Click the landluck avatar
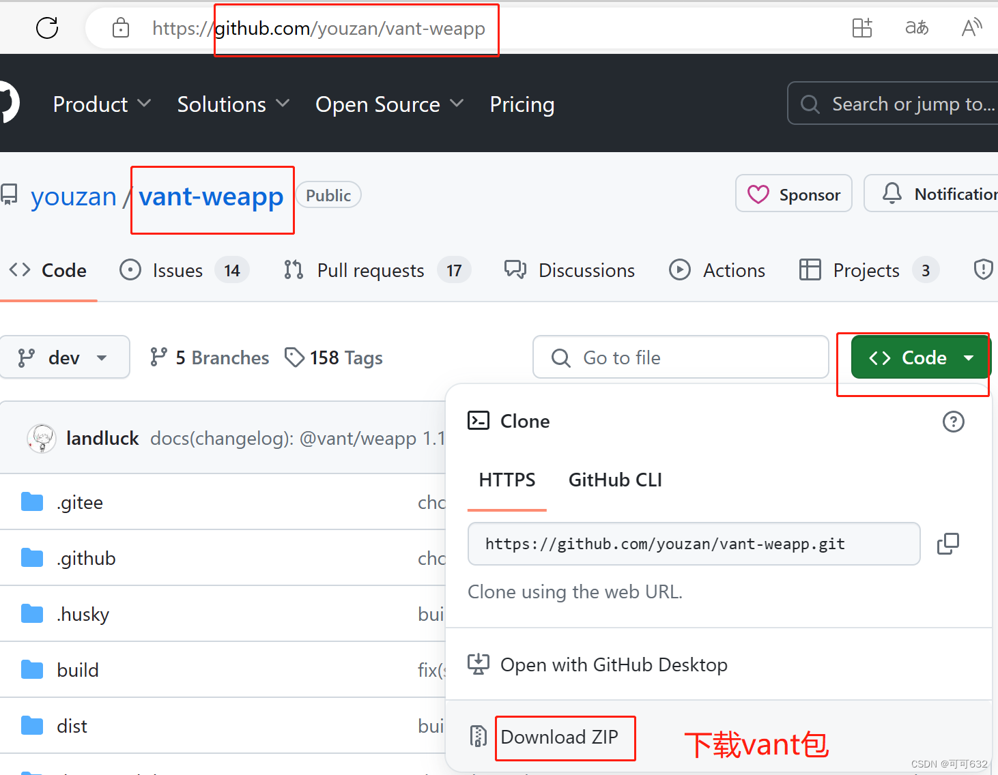998x775 pixels. pos(42,438)
